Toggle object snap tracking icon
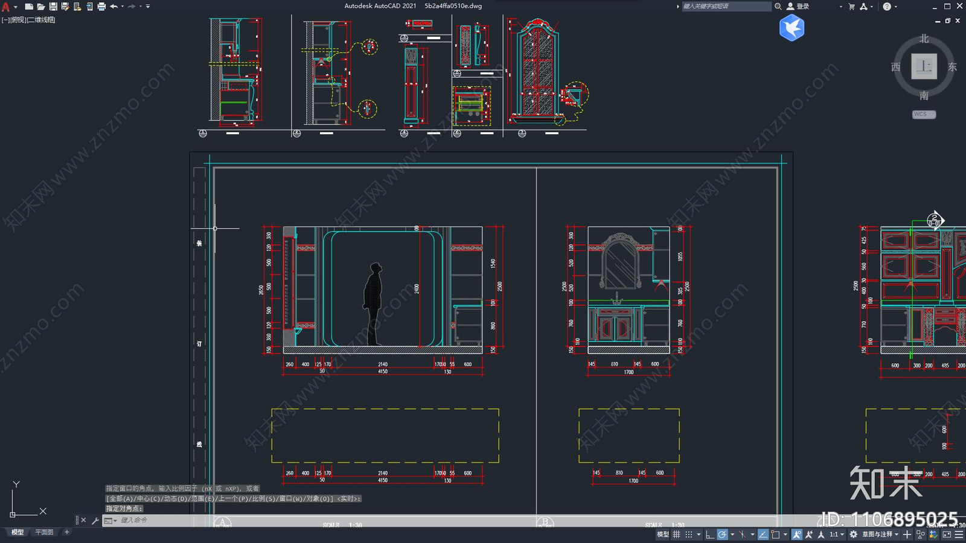966x543 pixels. [763, 535]
